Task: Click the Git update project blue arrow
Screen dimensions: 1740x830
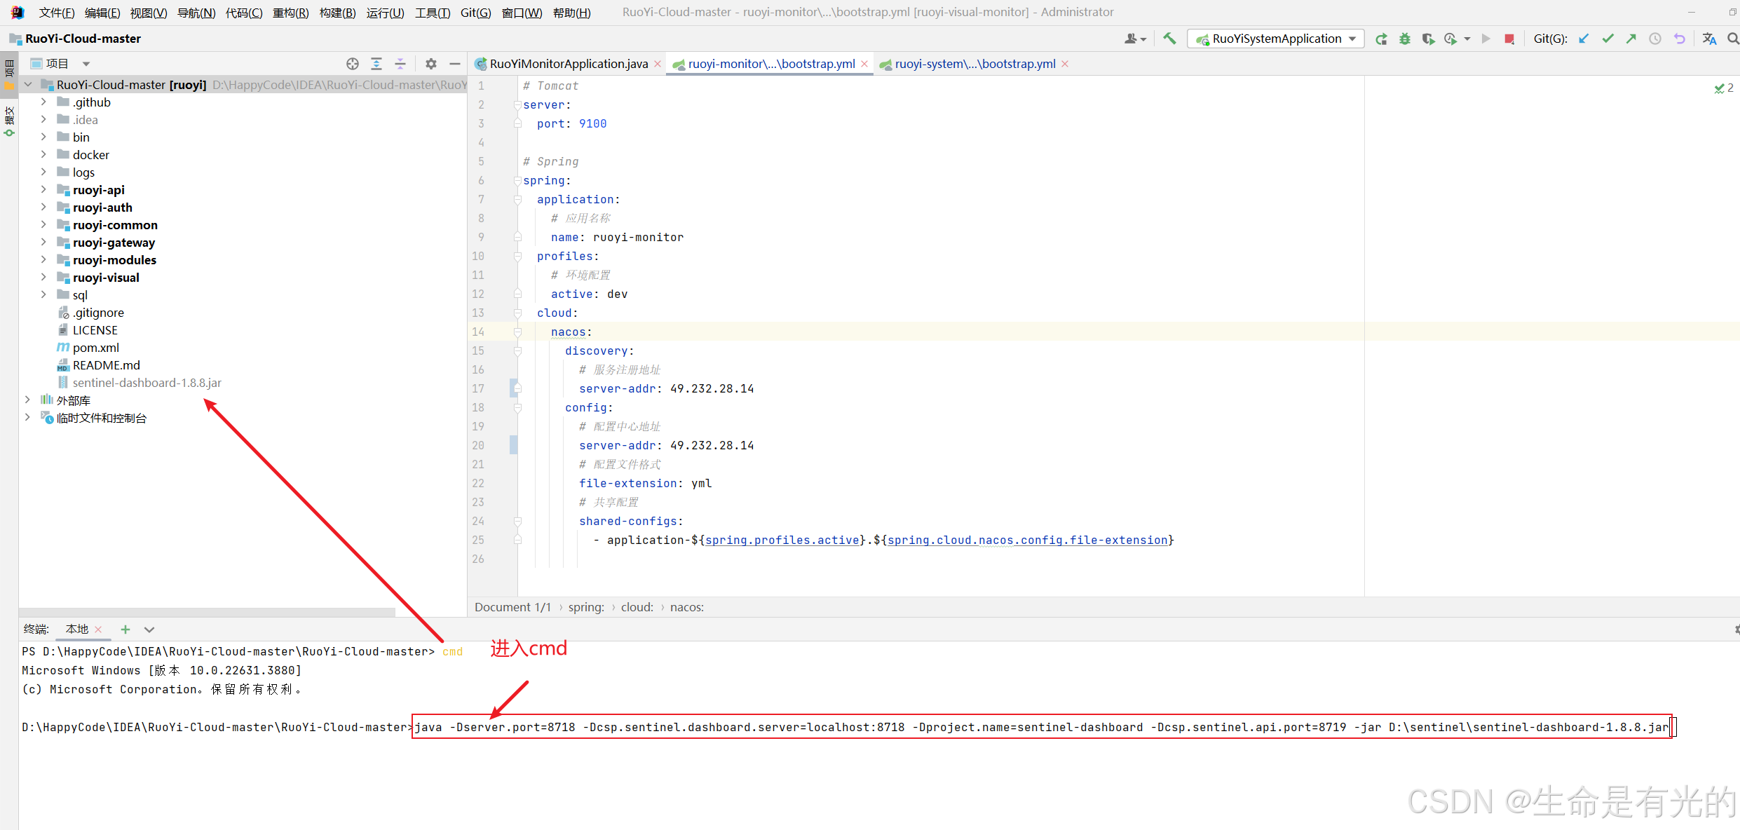Action: click(x=1584, y=39)
